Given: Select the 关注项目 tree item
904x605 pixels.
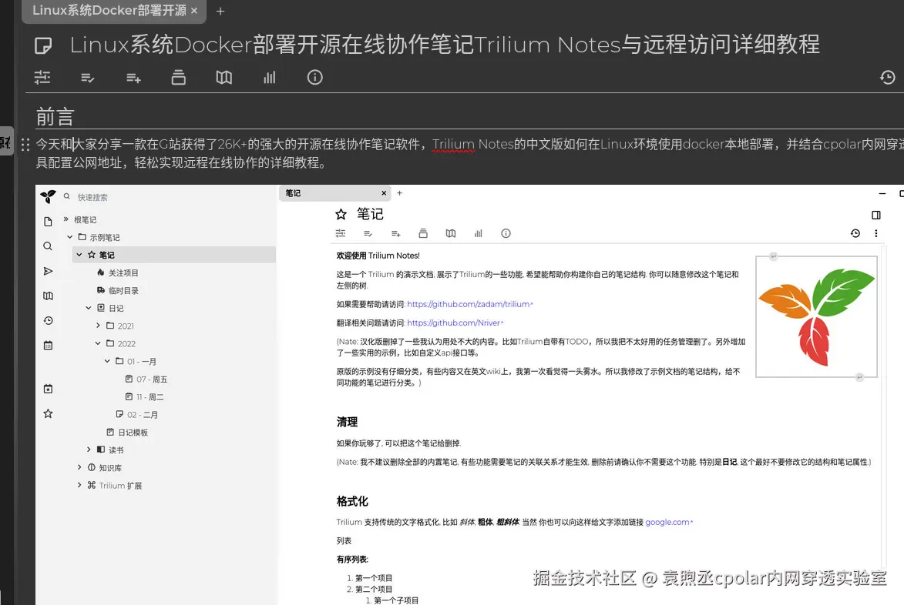Looking at the screenshot, I should click(123, 272).
